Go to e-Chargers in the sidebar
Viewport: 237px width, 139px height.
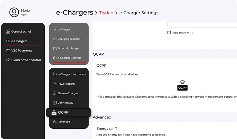pyautogui.click(x=19, y=41)
